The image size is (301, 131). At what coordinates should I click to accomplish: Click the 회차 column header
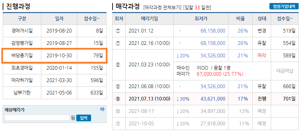[x=119, y=18]
